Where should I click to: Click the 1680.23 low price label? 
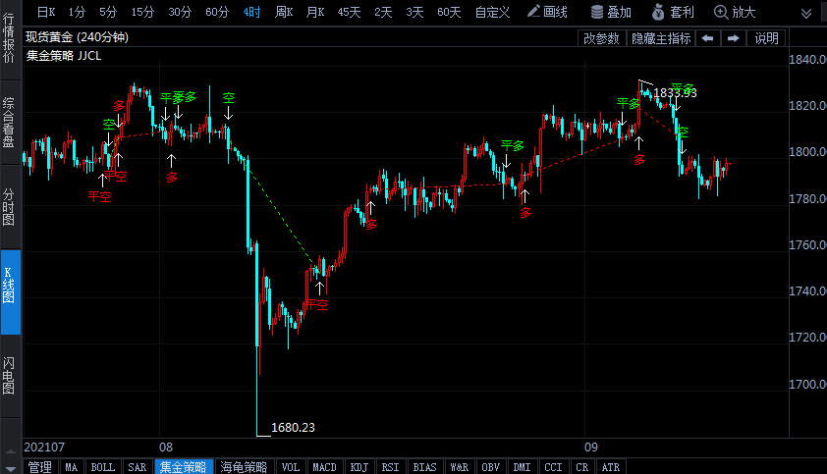point(293,428)
